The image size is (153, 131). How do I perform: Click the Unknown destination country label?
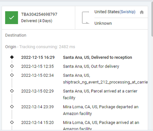(103, 23)
